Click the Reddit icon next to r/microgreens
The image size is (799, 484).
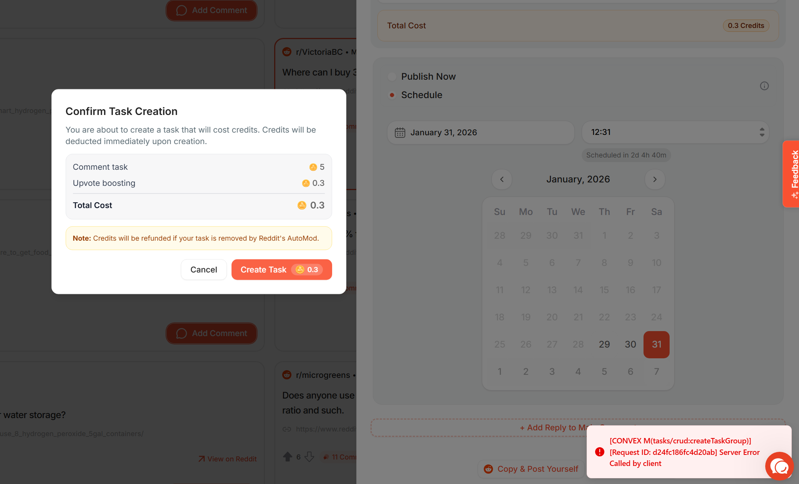pos(287,375)
